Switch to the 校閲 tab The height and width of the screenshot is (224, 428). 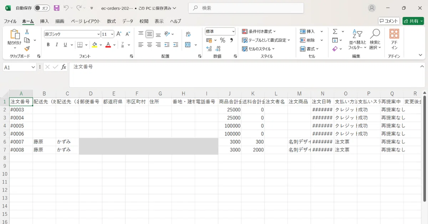[144, 21]
